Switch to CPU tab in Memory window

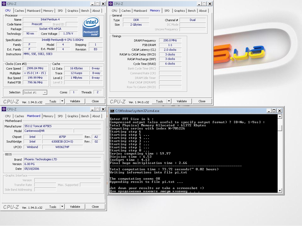point(114,11)
